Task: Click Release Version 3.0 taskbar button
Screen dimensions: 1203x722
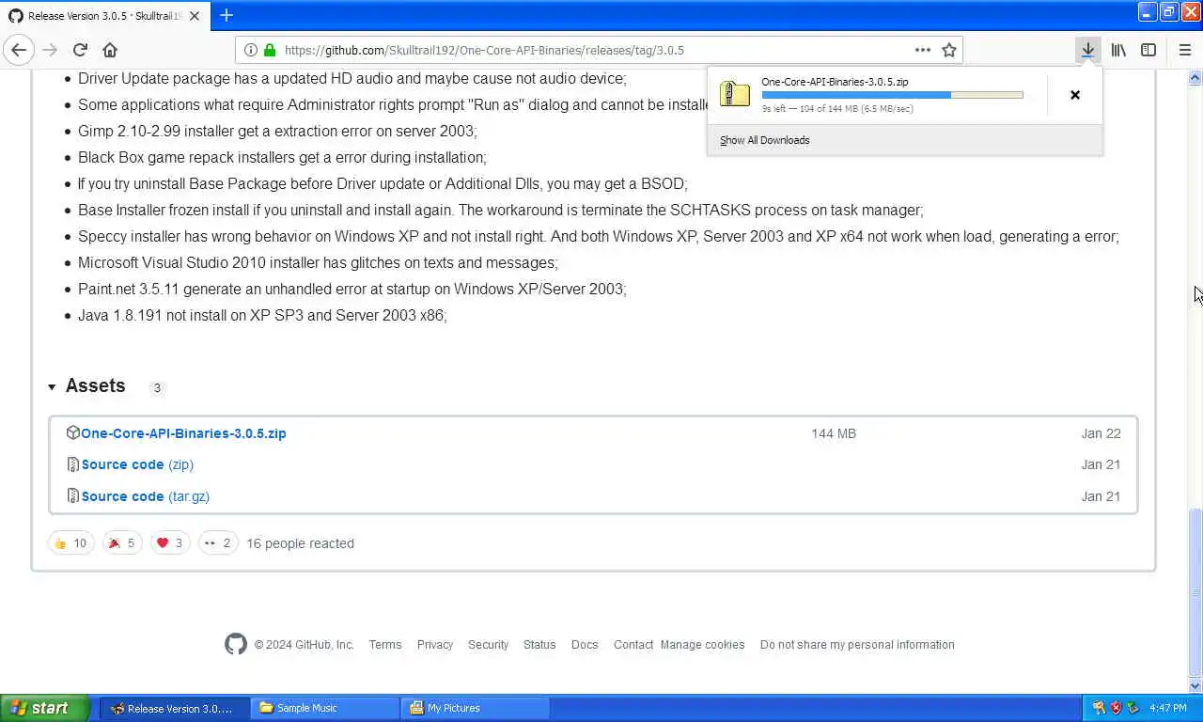Action: [x=175, y=708]
